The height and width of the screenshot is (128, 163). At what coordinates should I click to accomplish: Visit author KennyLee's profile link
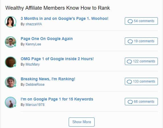[x=33, y=44]
